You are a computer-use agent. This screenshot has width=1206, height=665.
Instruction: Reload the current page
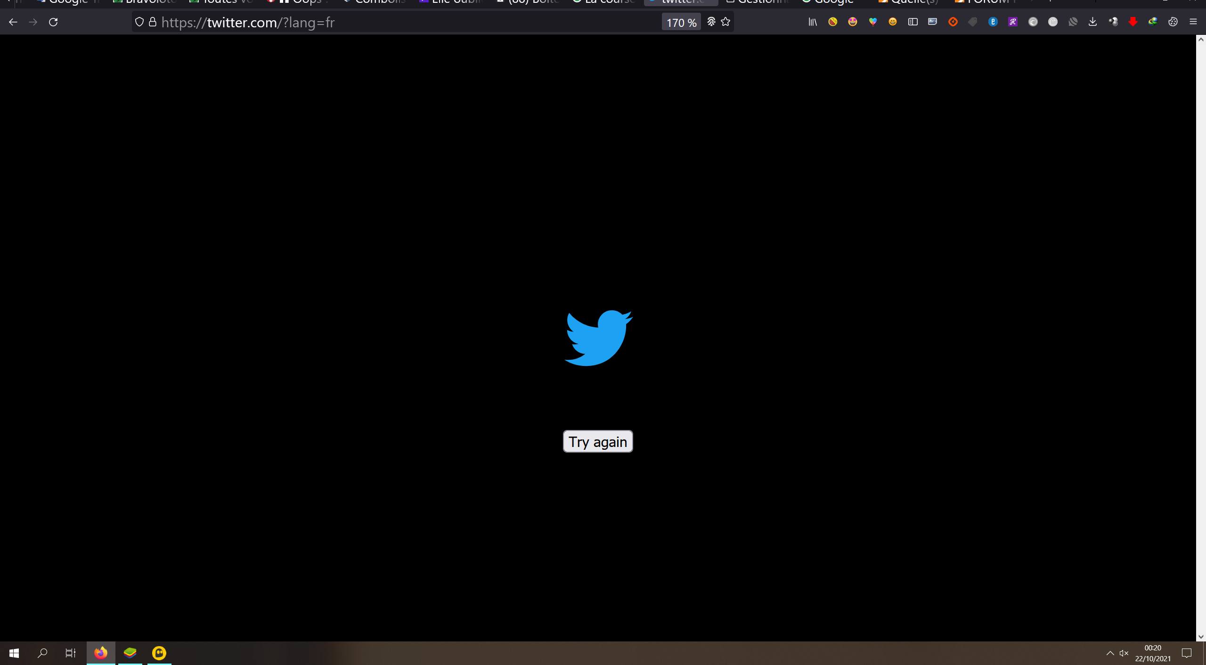(53, 22)
